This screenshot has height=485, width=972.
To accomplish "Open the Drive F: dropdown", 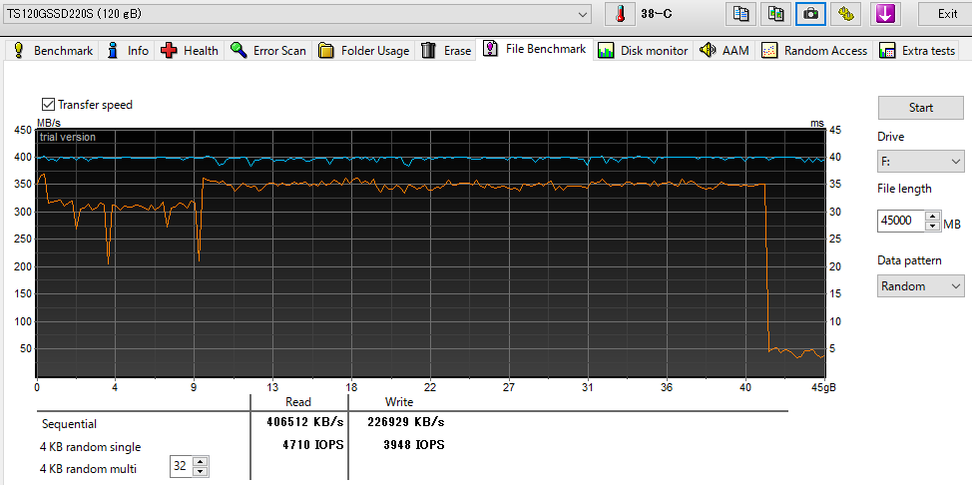I will coord(920,162).
